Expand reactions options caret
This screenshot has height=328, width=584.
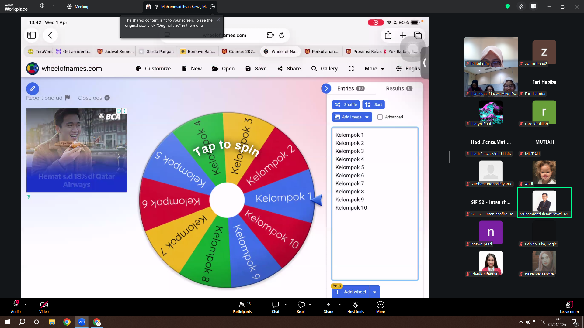pos(310,304)
